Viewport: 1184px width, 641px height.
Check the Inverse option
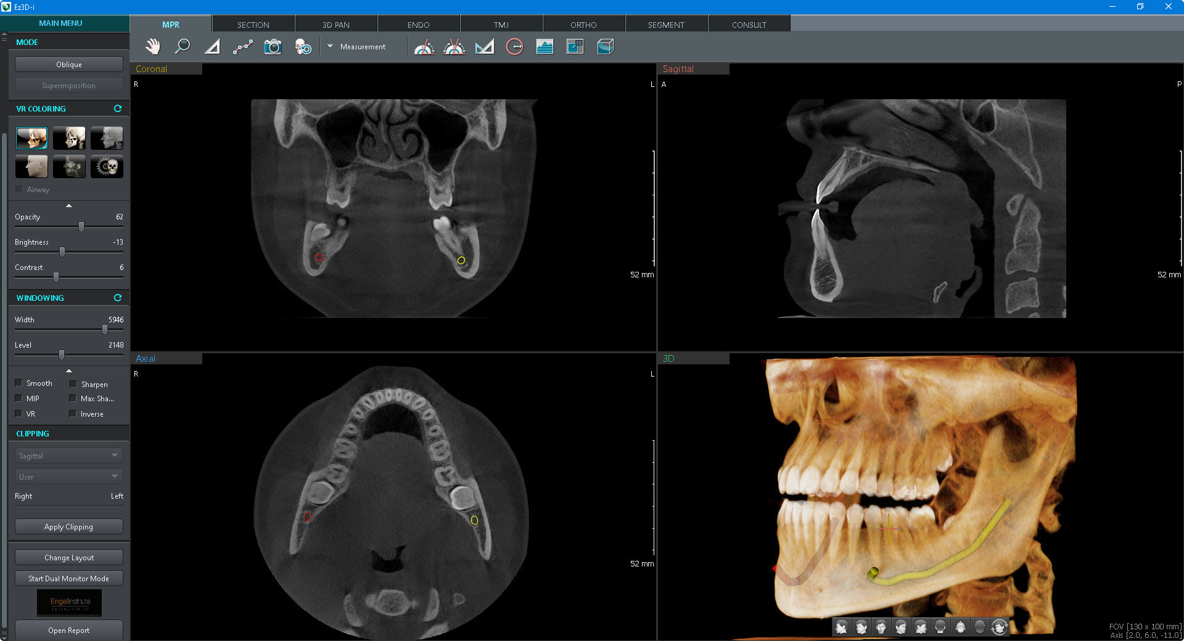(73, 414)
